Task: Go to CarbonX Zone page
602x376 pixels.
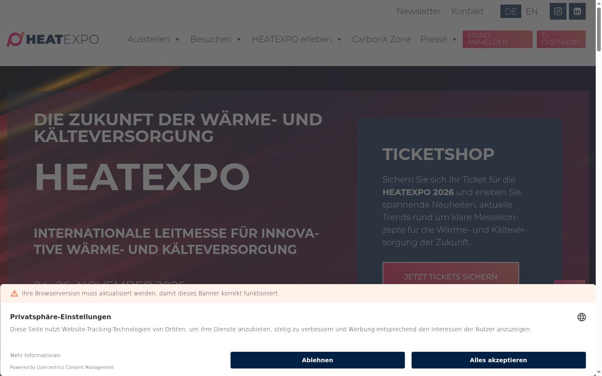Action: (381, 39)
